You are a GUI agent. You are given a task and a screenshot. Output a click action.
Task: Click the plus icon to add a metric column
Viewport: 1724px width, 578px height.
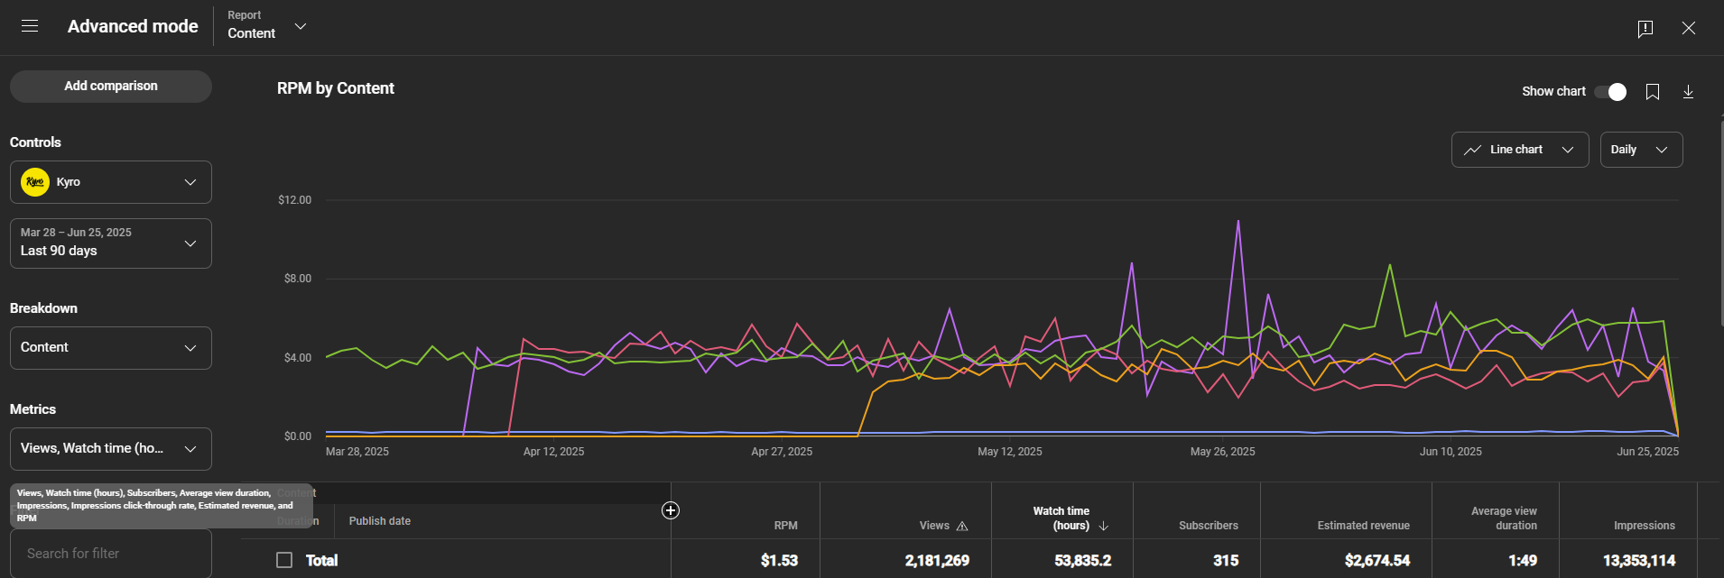coord(671,510)
